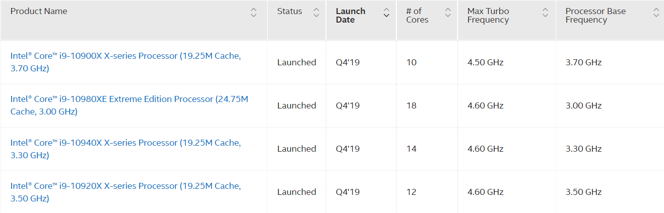Click the 18 cores cell for i9-10980XE
664x213 pixels.
[411, 105]
